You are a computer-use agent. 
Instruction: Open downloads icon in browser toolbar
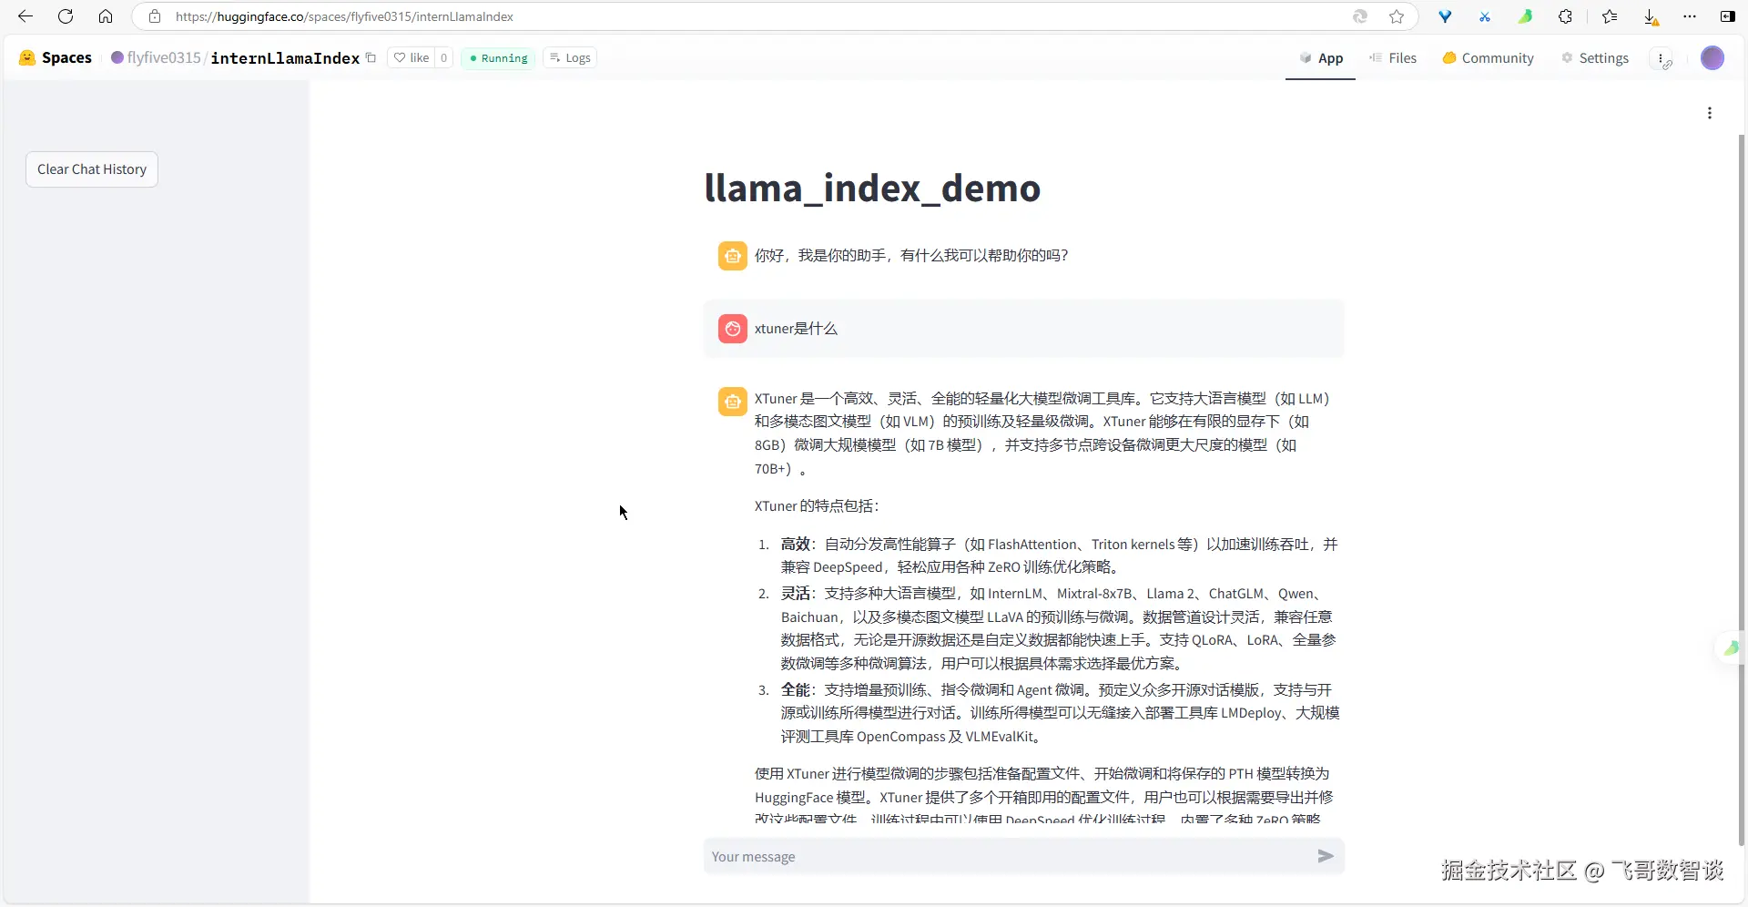tap(1651, 16)
